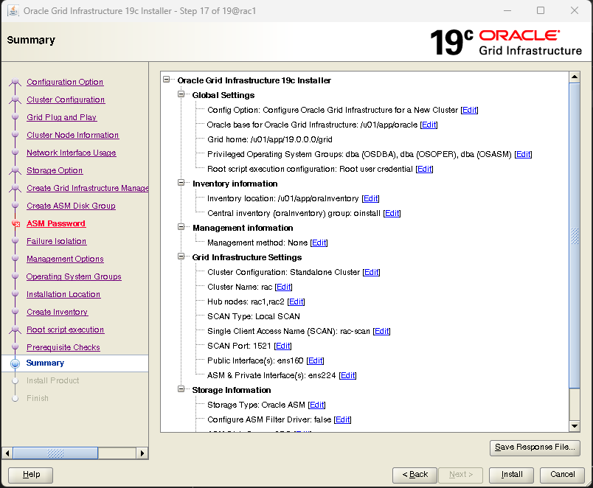
Task: Start installation with the Install button
Action: tap(512, 475)
